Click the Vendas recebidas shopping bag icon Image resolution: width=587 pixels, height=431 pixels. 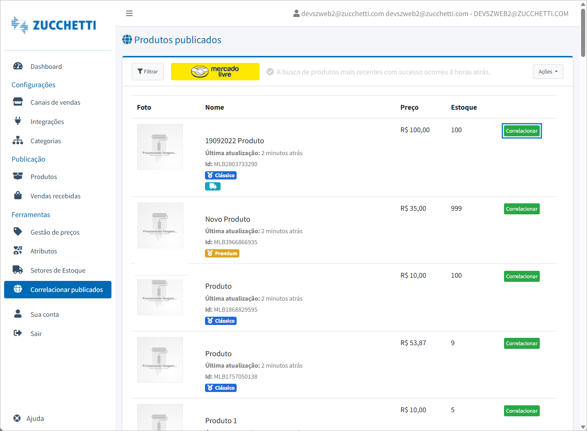point(18,196)
